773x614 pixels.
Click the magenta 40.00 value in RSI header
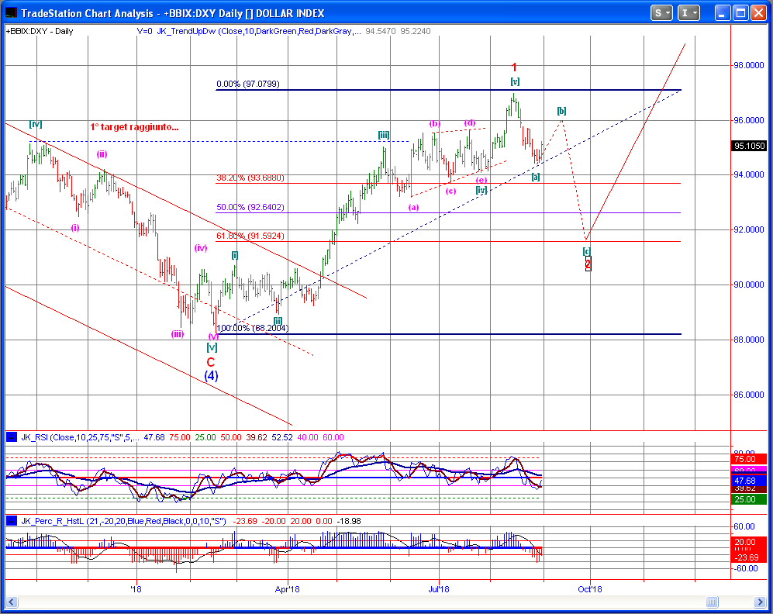(x=307, y=437)
